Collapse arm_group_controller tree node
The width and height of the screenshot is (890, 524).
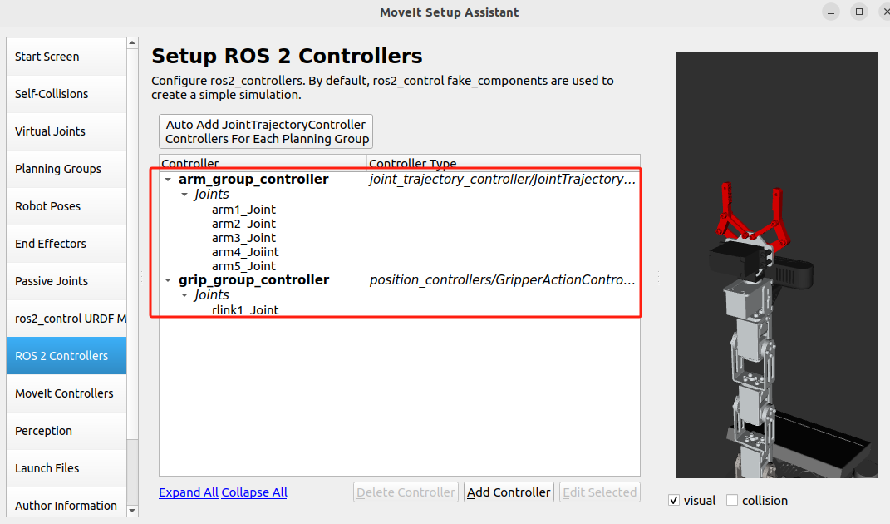(x=168, y=180)
